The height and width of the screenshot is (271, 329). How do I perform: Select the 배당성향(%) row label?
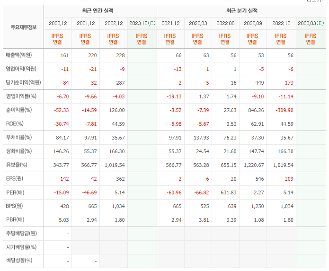[x=19, y=261]
